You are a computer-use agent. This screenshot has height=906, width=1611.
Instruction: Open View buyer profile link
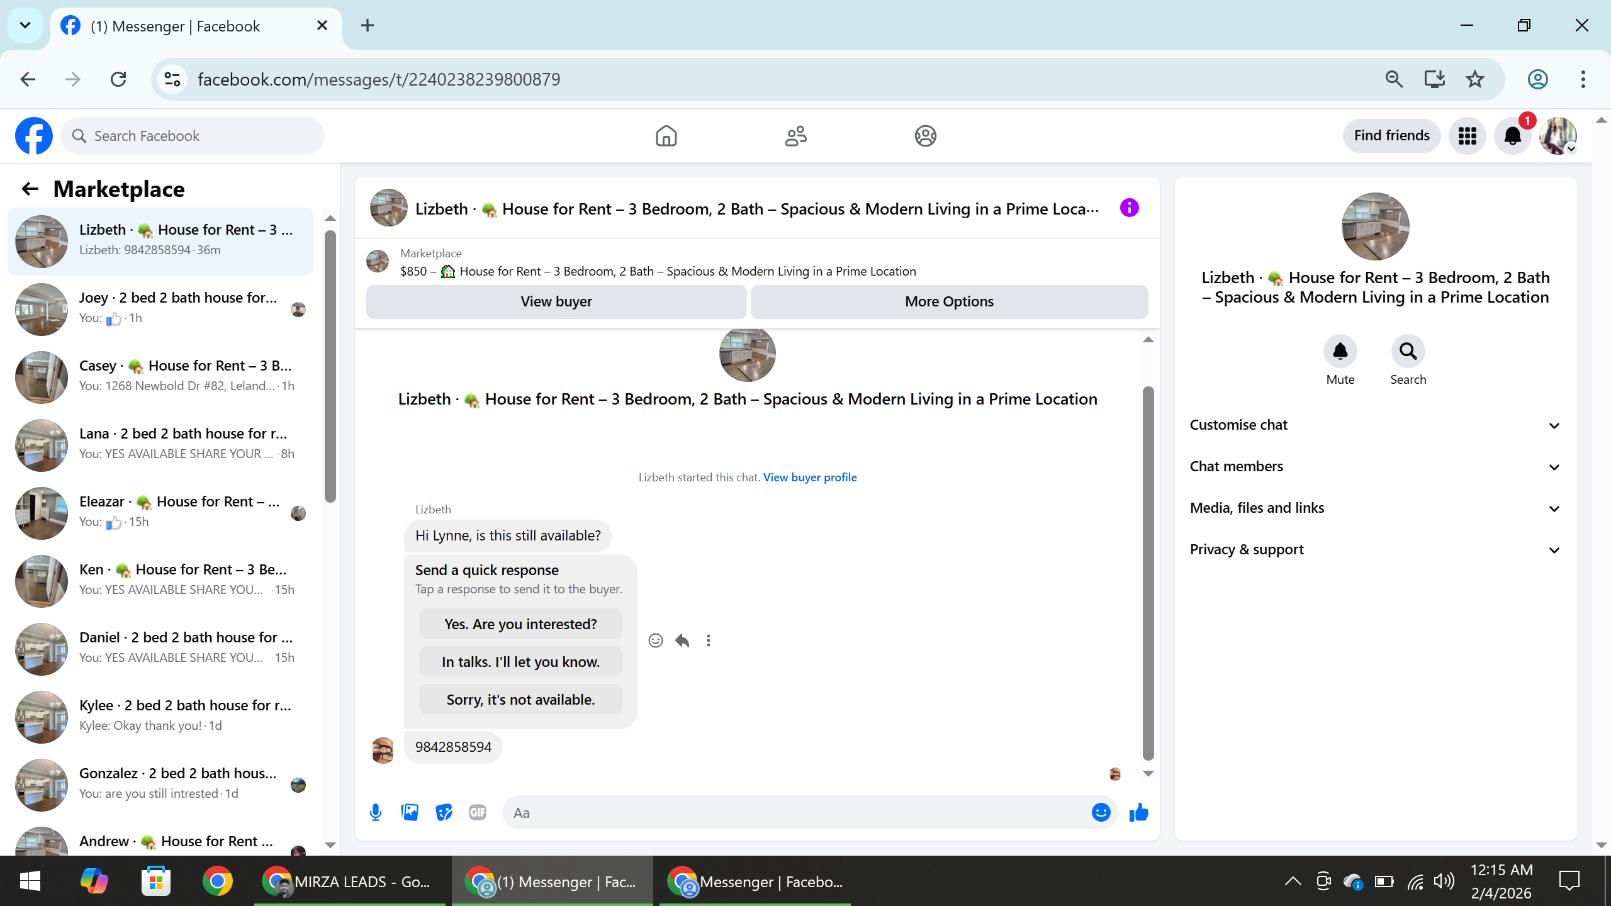point(810,478)
